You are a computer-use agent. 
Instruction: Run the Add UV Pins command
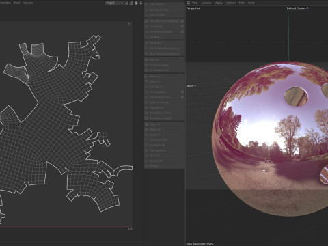164,5
